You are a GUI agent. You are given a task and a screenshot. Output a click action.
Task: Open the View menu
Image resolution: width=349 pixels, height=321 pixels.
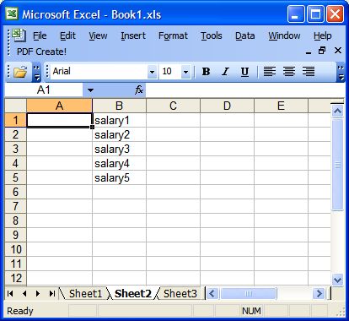(98, 35)
